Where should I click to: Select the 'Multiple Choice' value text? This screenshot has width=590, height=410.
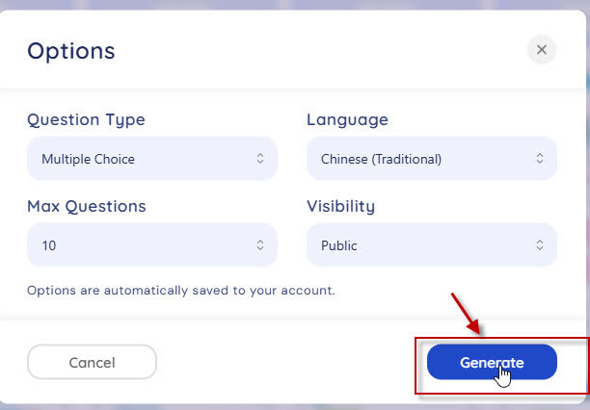point(88,159)
